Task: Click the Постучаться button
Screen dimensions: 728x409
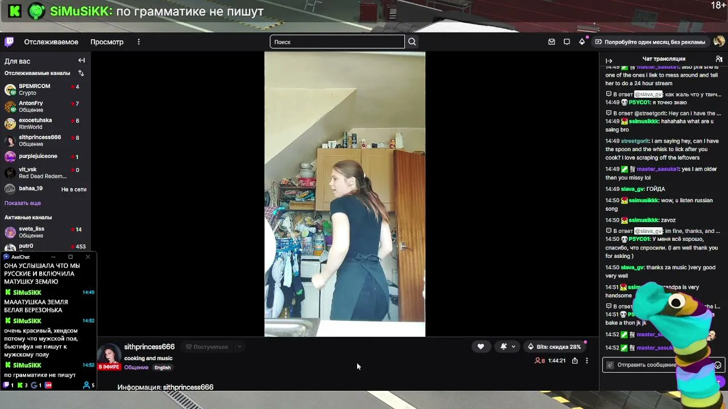Action: (x=206, y=347)
